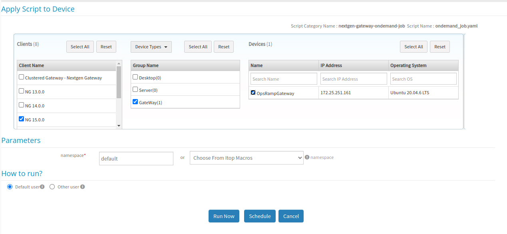Click the namespace info icon
Screen dimensions: 507x234
[306, 157]
